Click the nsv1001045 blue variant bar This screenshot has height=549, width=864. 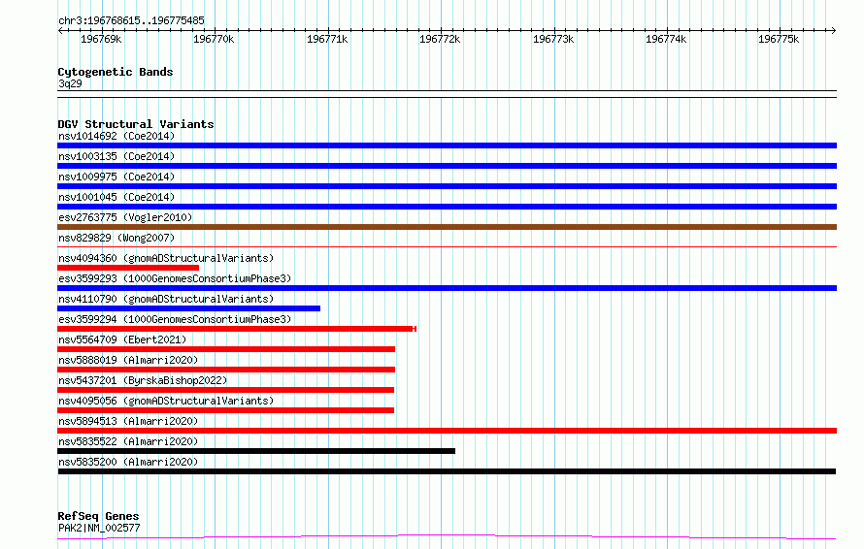point(447,207)
